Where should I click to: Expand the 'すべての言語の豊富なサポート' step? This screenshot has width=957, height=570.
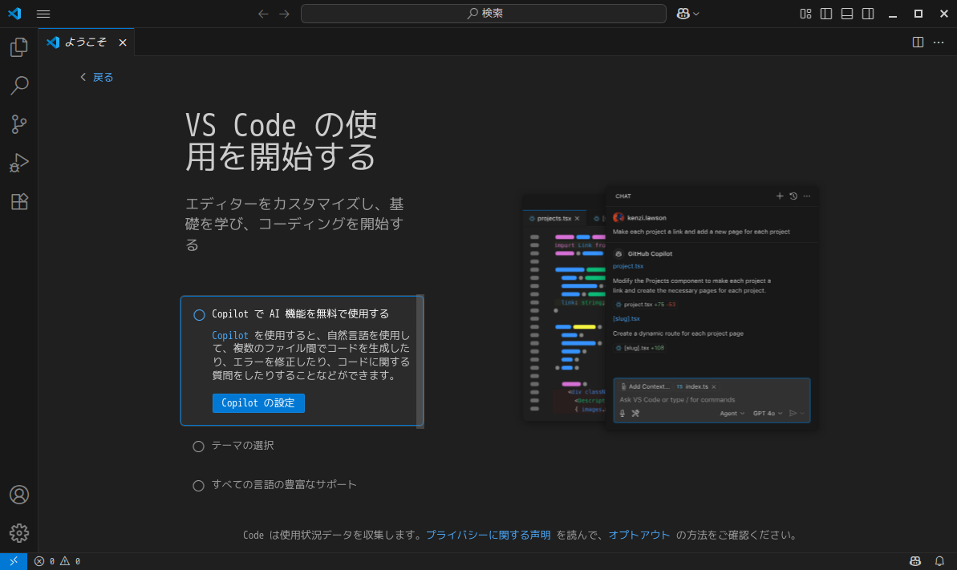[x=284, y=485]
